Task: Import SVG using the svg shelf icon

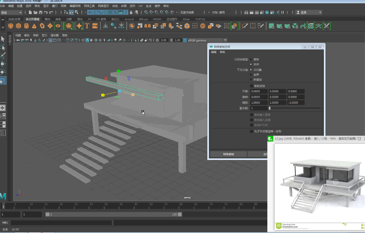Action: coord(95,26)
